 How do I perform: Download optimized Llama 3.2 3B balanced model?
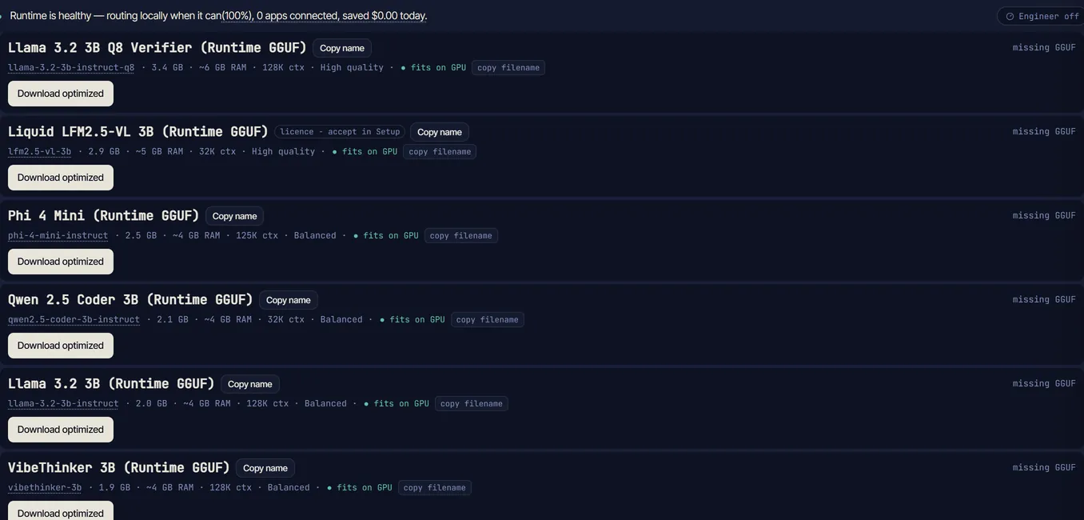pyautogui.click(x=61, y=430)
